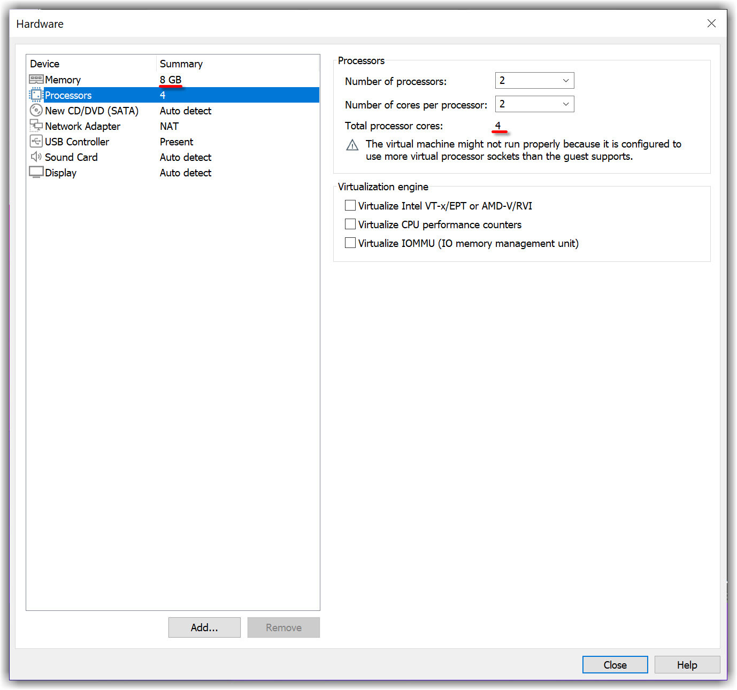Click the Add... button
The height and width of the screenshot is (690, 737).
click(x=204, y=627)
